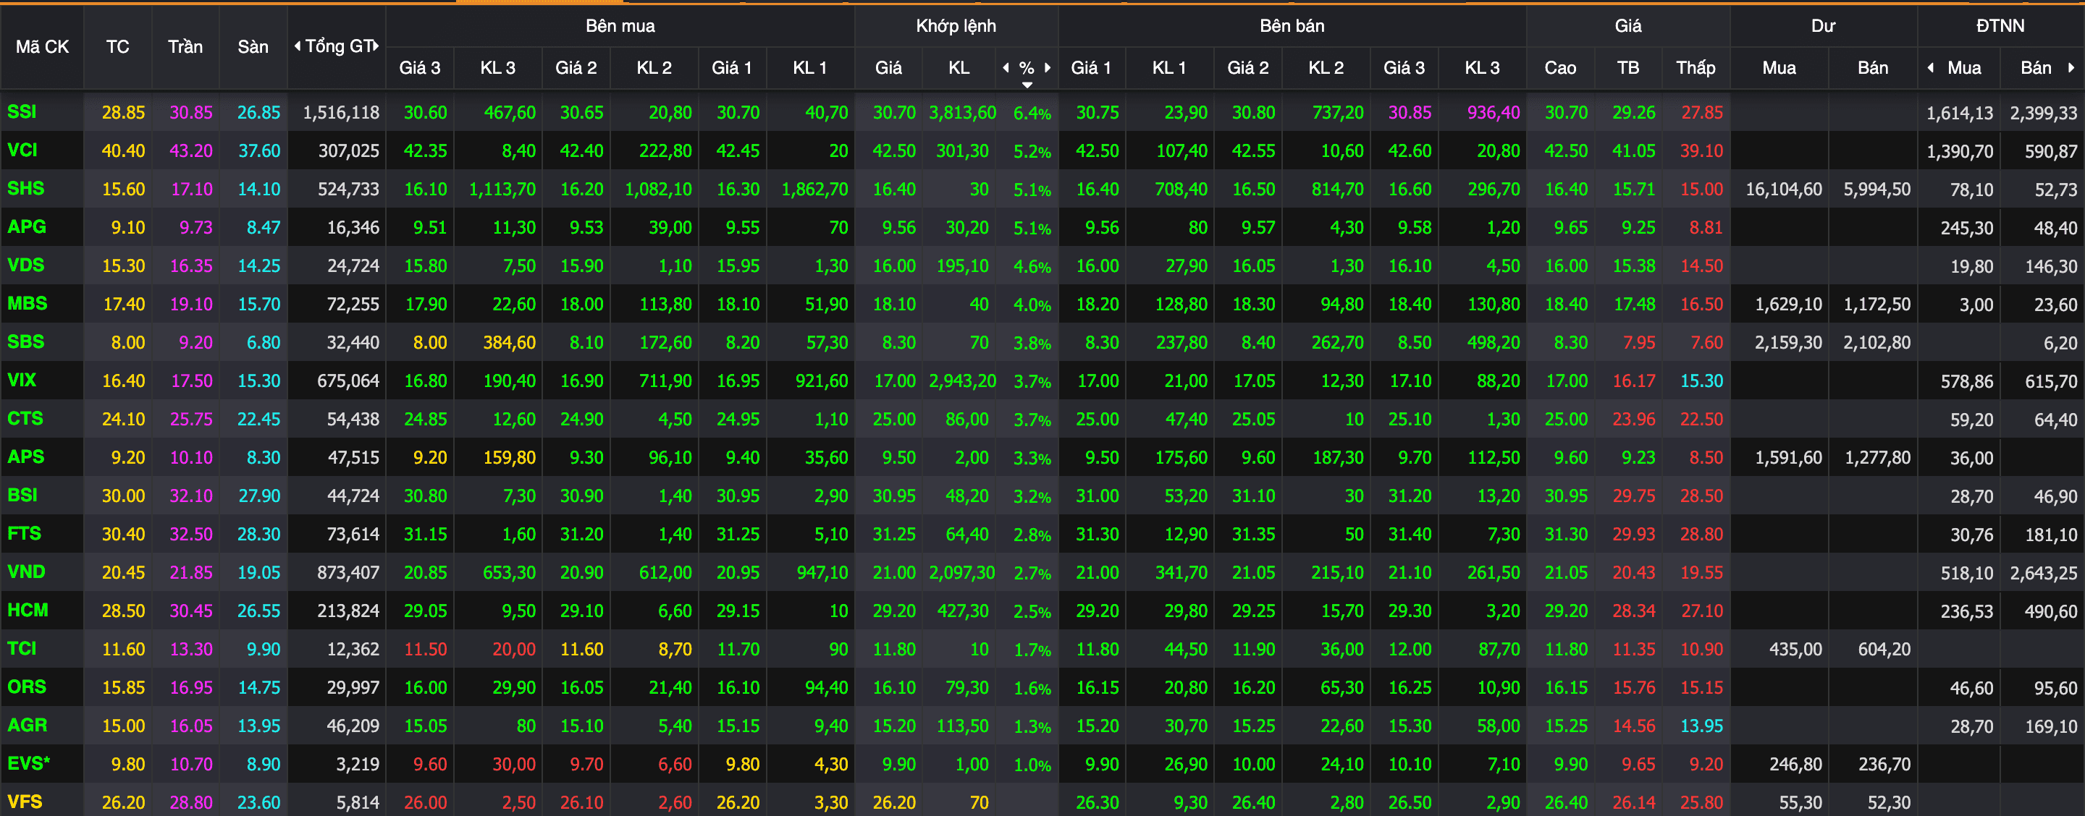Open the MBS stock ticker
This screenshot has height=816, width=2085.
pyautogui.click(x=27, y=303)
